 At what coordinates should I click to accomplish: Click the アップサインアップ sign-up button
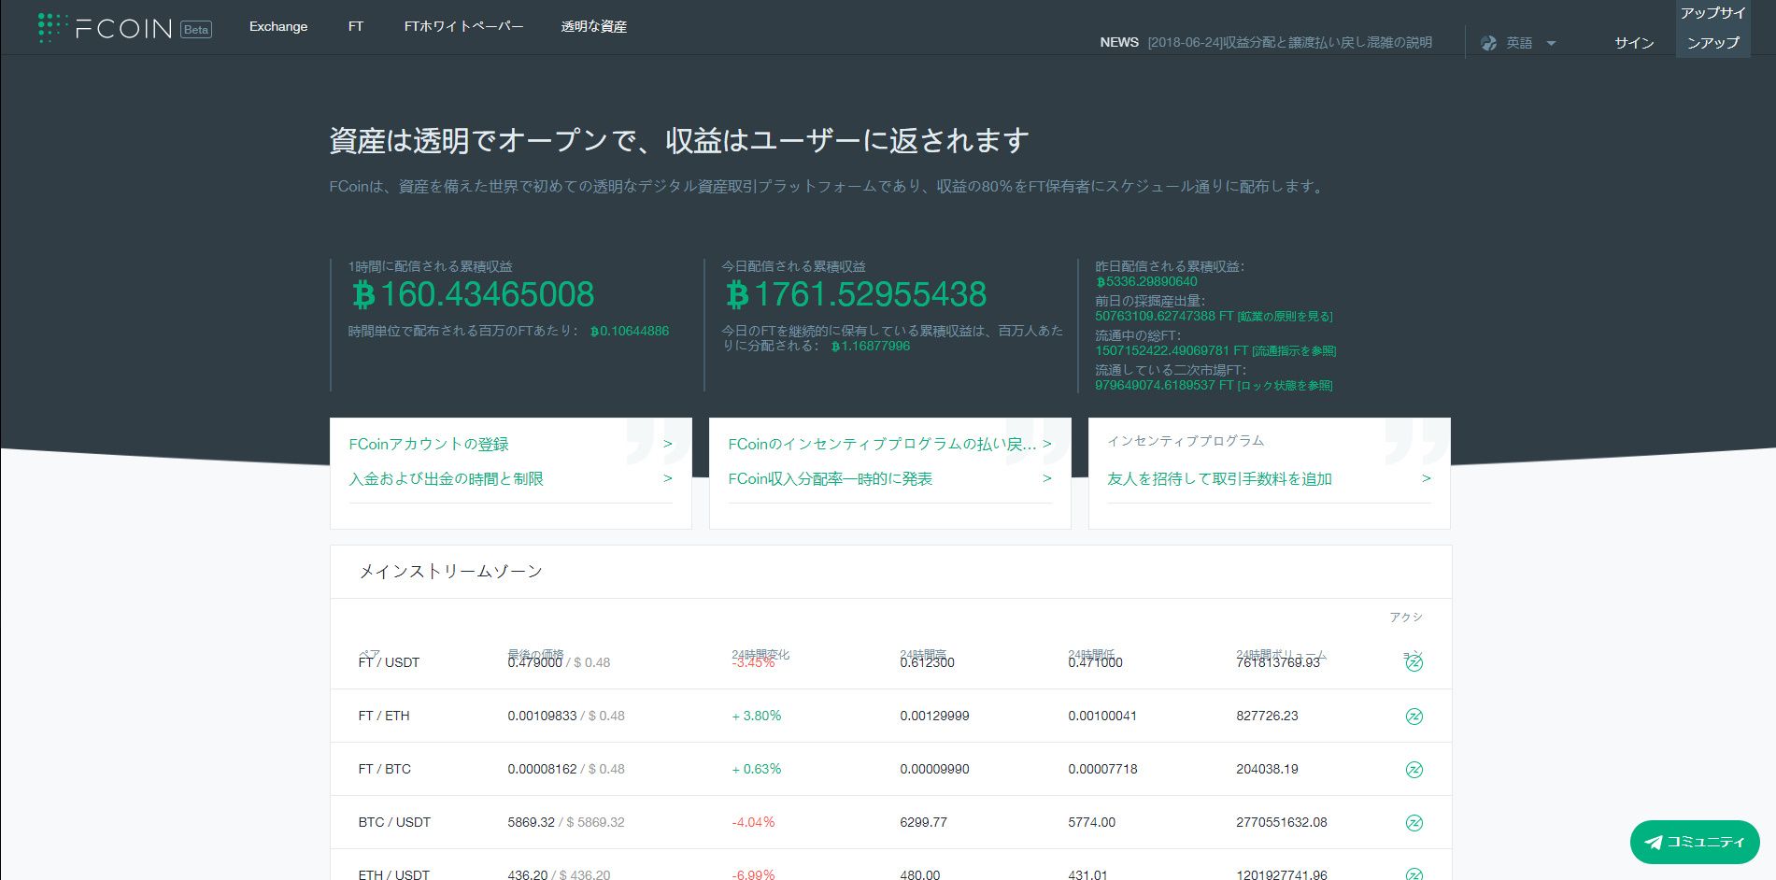pos(1713,28)
